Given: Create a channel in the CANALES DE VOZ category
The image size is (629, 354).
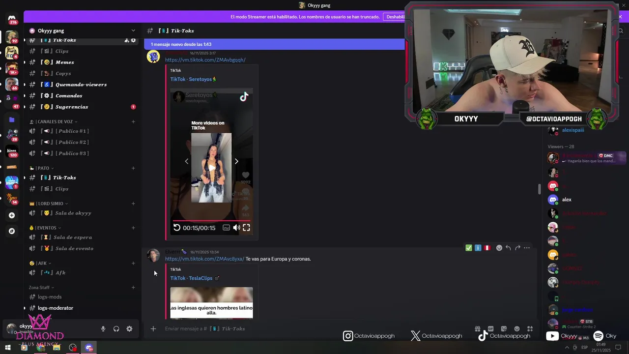Looking at the screenshot, I should (133, 121).
